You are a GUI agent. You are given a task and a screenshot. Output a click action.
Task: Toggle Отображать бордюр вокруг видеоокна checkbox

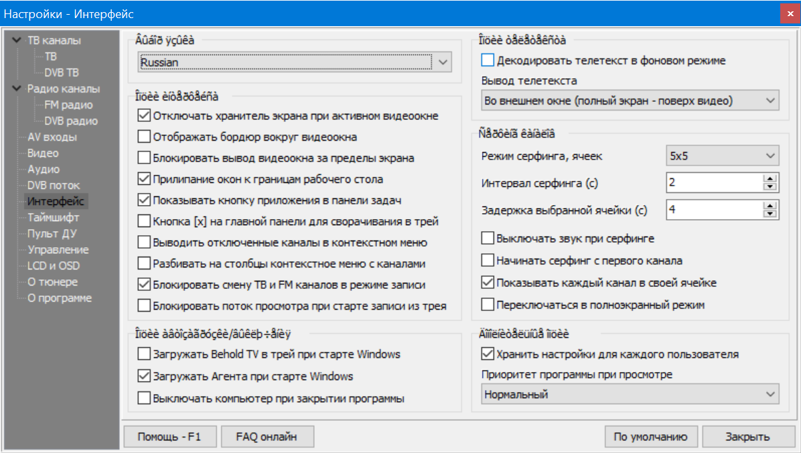[143, 137]
